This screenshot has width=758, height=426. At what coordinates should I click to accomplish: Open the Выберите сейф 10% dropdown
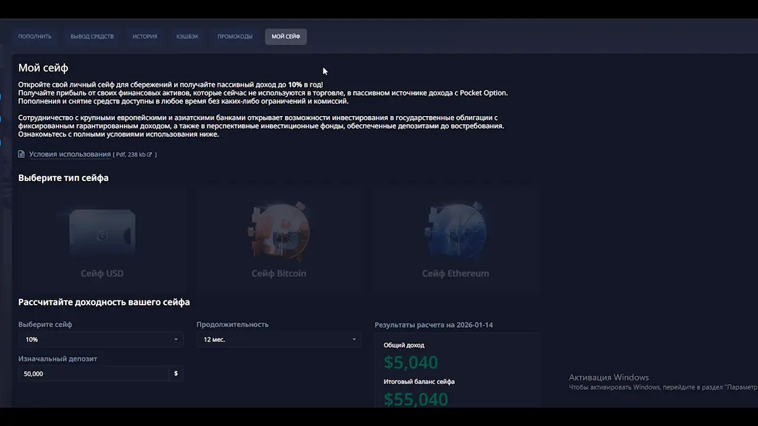point(101,340)
